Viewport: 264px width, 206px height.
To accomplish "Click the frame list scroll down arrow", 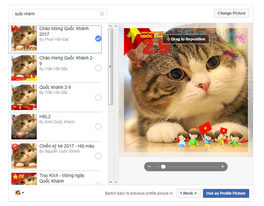I will pyautogui.click(x=110, y=182).
